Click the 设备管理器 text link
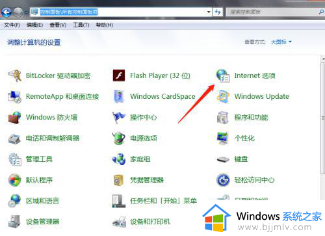 click(42, 222)
